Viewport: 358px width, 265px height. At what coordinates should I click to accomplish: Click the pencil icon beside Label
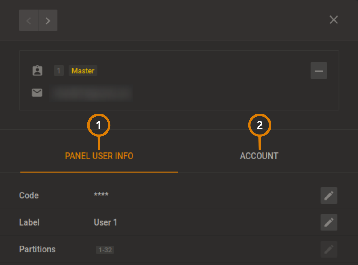[x=329, y=222]
